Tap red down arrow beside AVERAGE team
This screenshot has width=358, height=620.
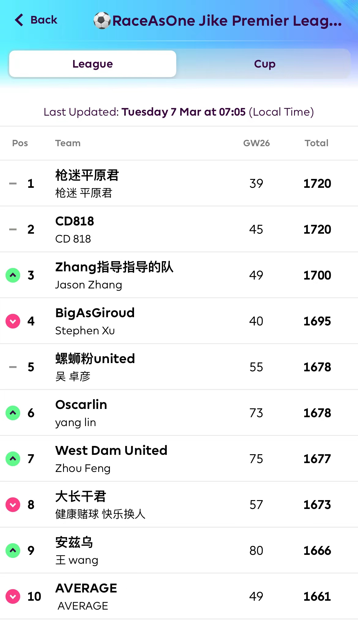tap(13, 596)
